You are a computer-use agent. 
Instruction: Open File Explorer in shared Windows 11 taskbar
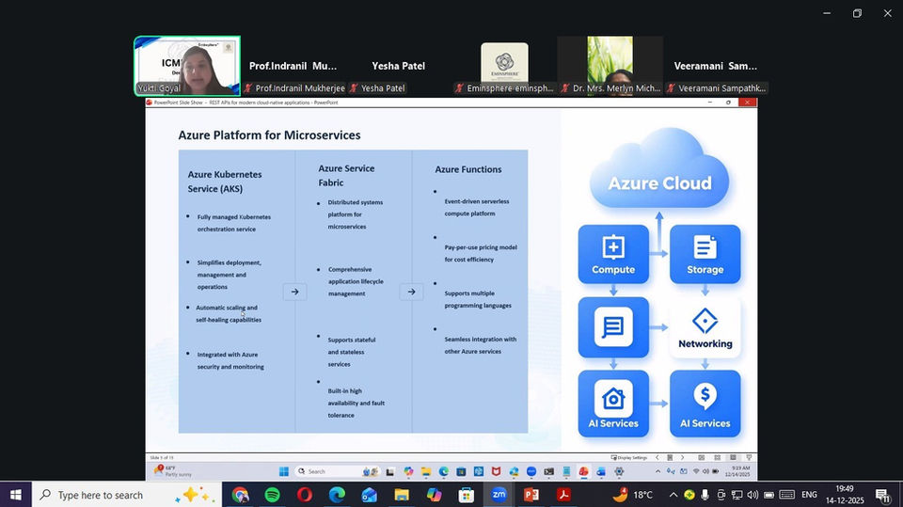[426, 471]
